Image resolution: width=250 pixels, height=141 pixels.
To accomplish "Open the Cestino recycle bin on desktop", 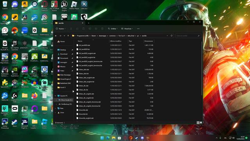I will (5, 5).
